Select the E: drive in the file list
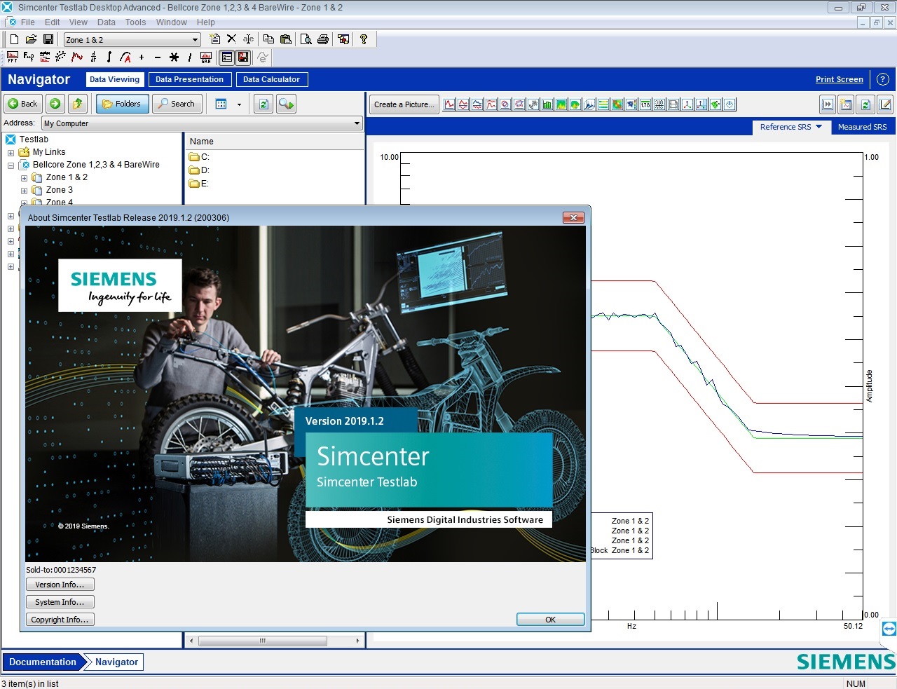The image size is (897, 689). [x=199, y=184]
